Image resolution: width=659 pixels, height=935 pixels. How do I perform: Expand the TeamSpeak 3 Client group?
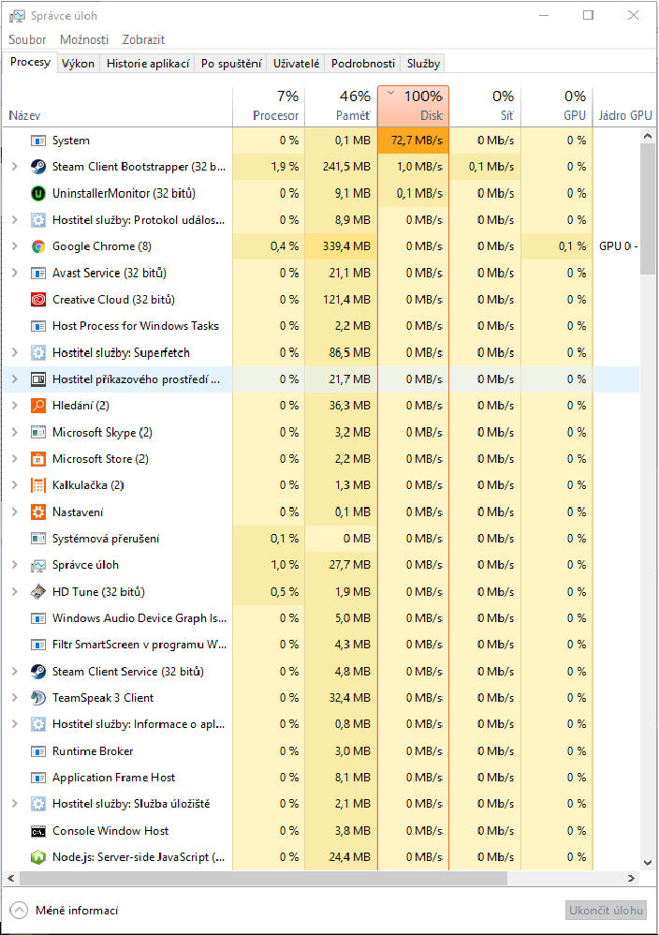point(15,698)
